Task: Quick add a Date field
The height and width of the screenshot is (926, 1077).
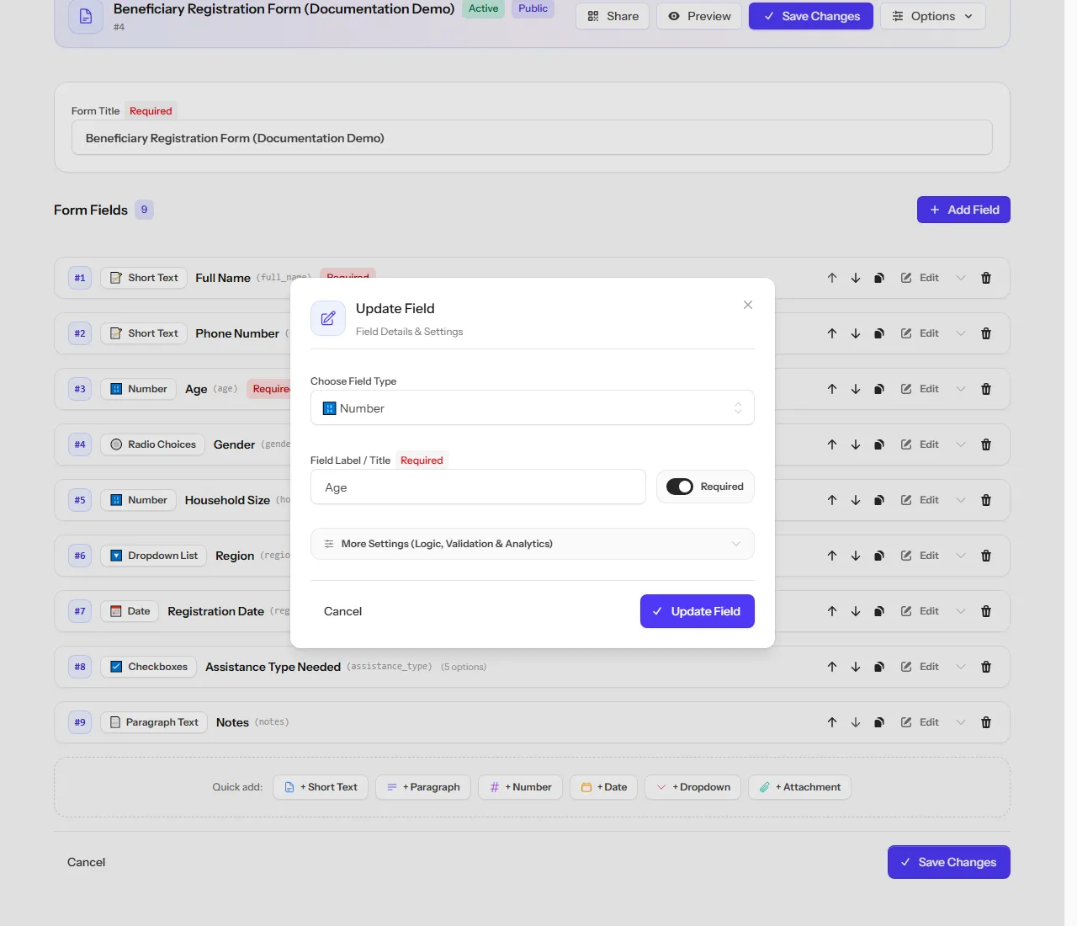Action: [x=604, y=787]
